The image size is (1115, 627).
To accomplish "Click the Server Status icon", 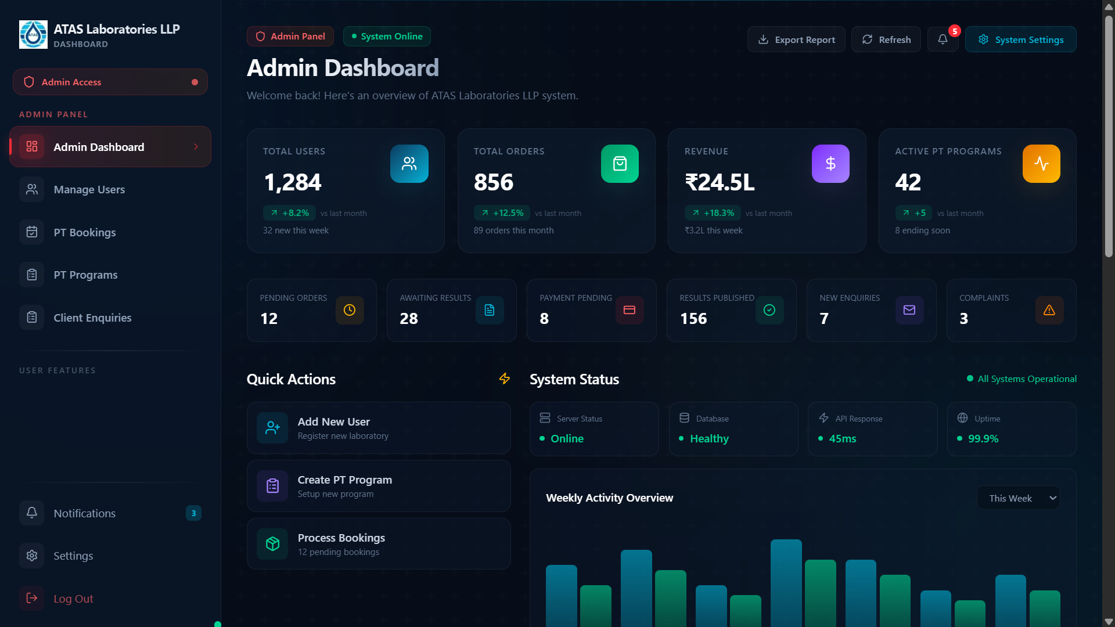I will [545, 418].
